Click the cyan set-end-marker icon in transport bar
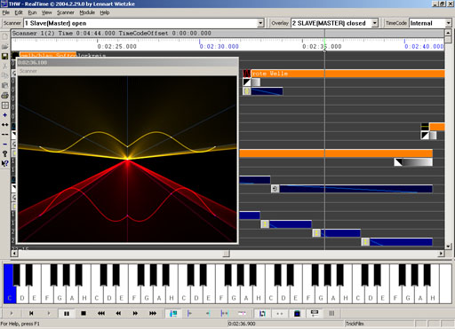The image size is (455, 329). click(208, 313)
